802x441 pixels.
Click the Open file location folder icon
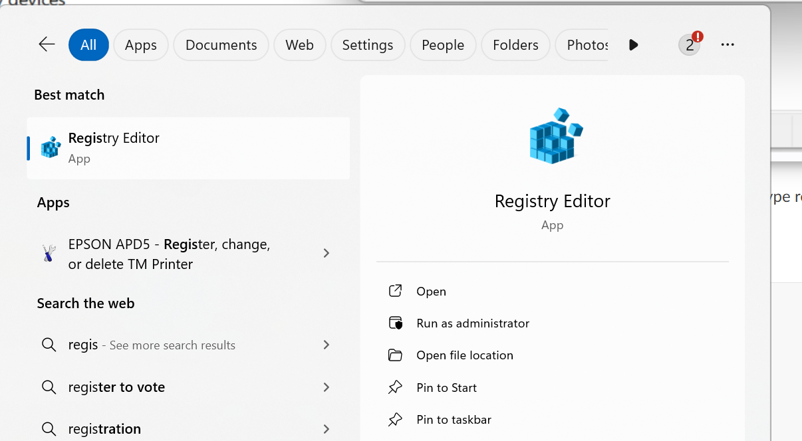click(396, 355)
